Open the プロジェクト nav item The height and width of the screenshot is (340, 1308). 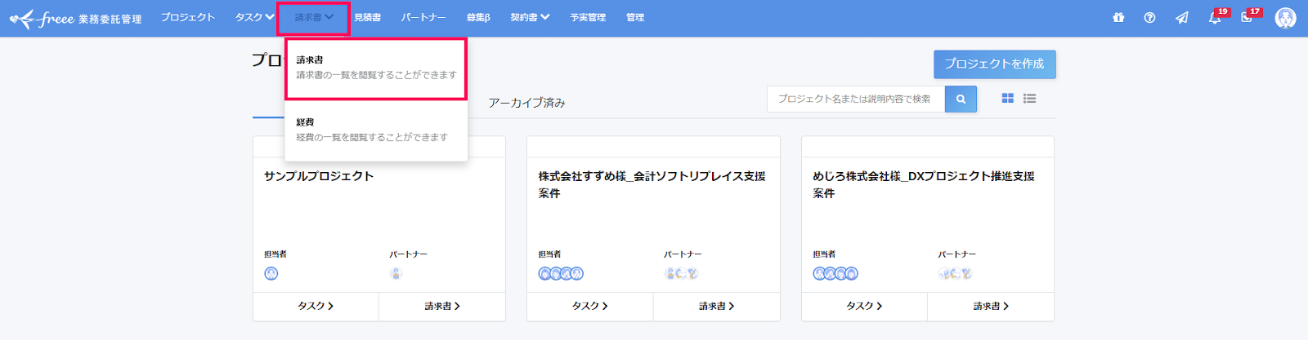pyautogui.click(x=188, y=17)
